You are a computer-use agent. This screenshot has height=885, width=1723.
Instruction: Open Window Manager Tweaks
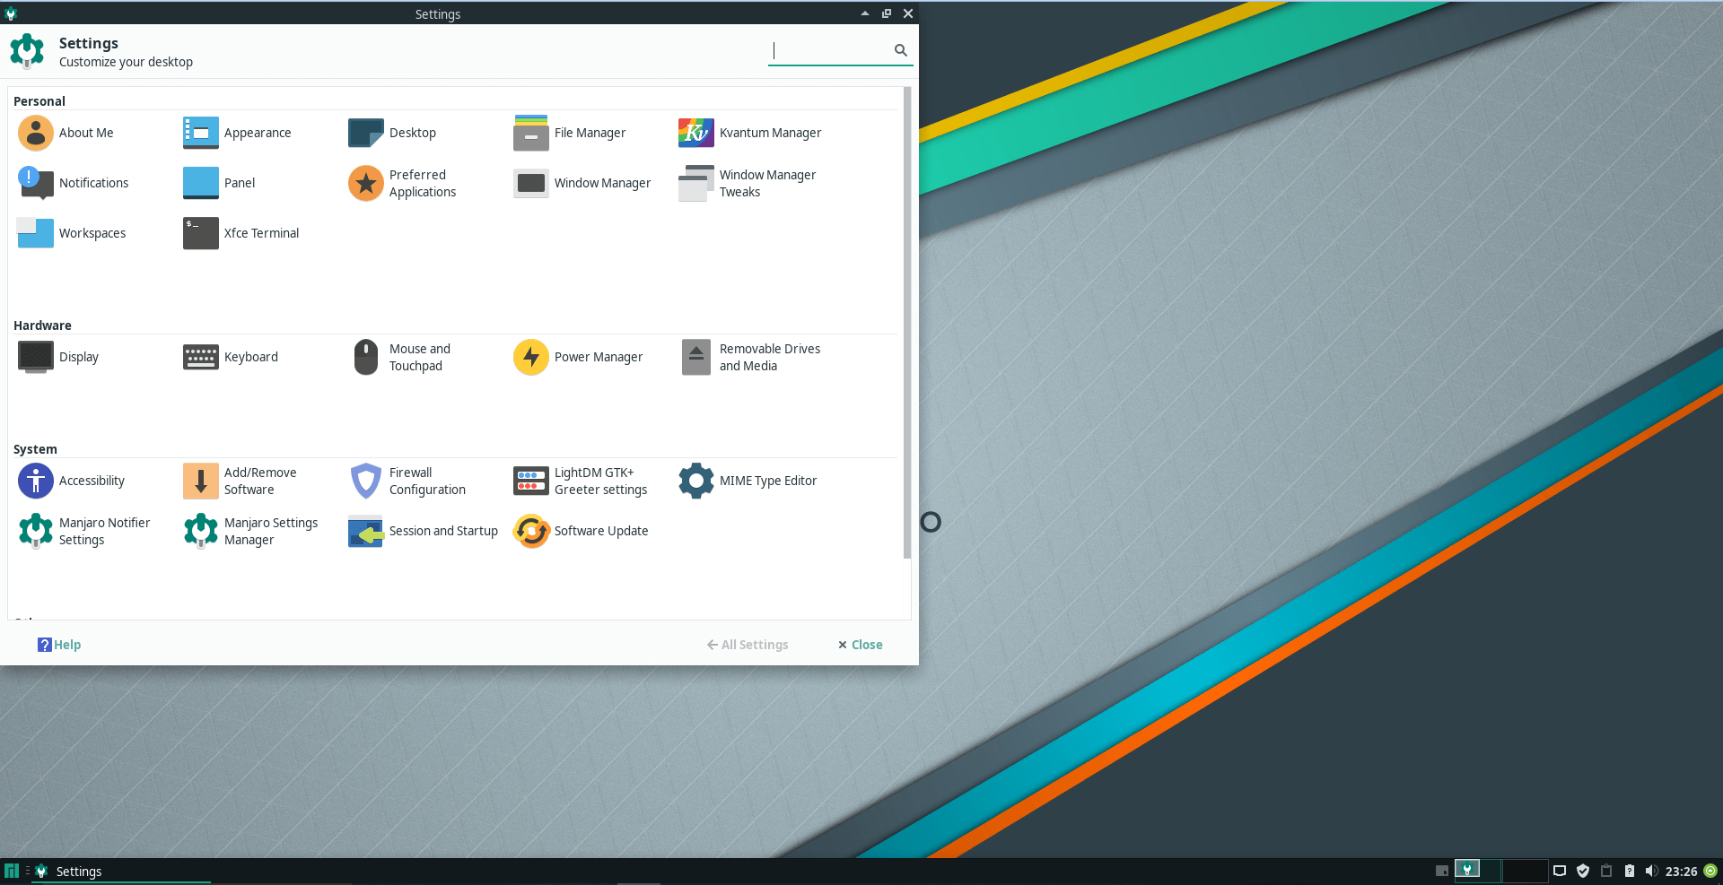(x=748, y=183)
